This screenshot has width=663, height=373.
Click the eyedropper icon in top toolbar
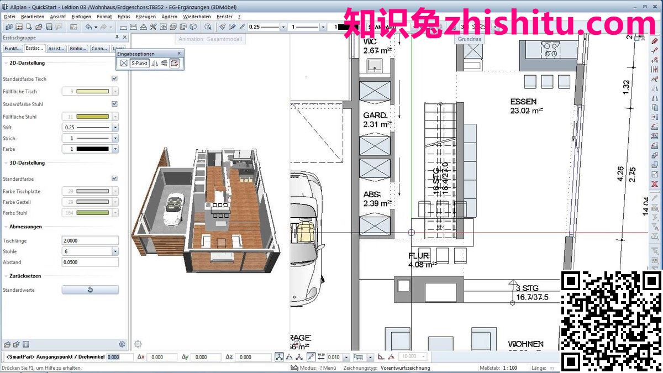[242, 27]
